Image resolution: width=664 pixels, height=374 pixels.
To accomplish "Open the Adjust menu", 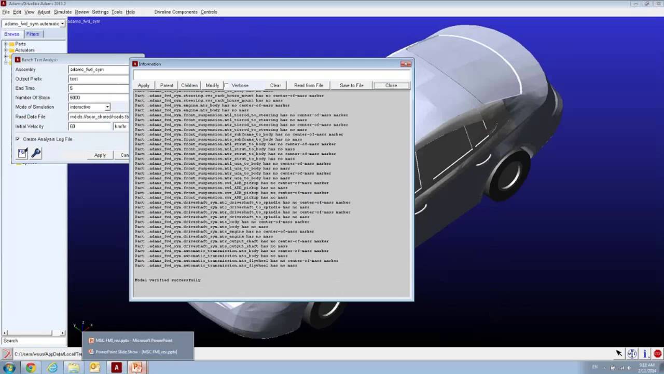I will [x=44, y=12].
